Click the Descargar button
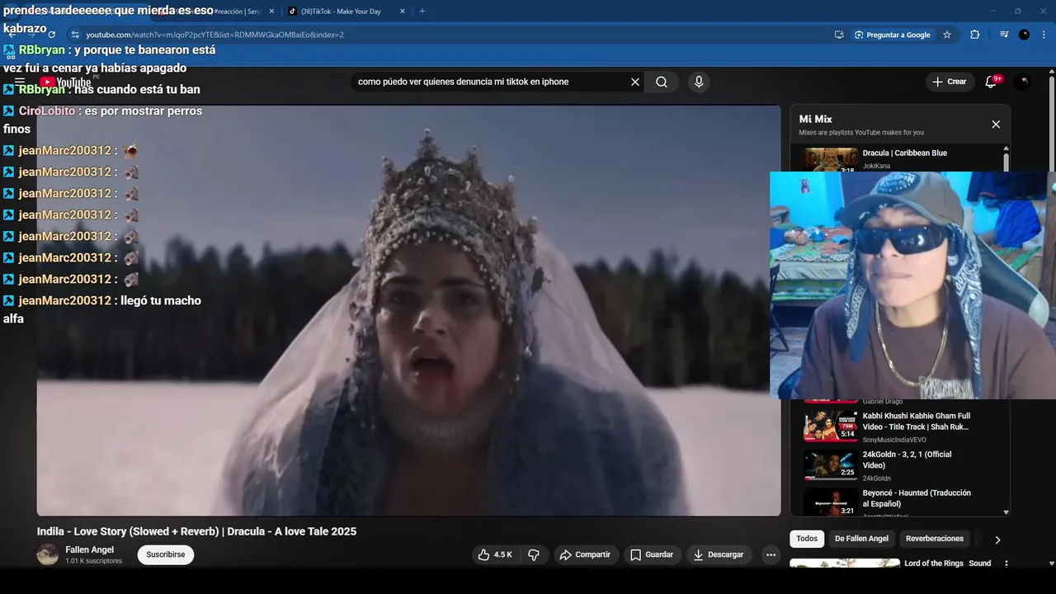 718,554
